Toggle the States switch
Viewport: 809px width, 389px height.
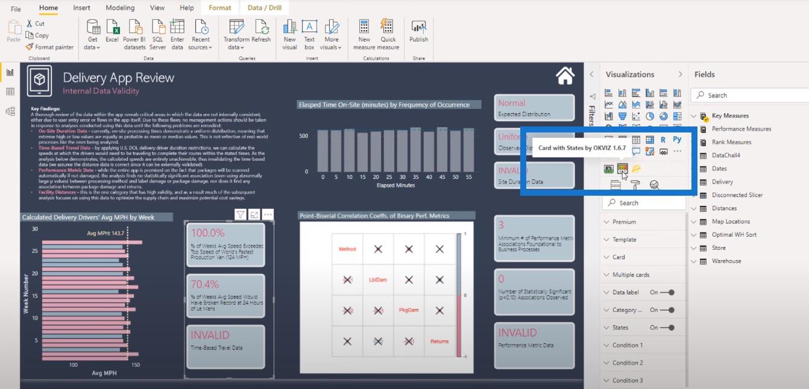(x=668, y=328)
